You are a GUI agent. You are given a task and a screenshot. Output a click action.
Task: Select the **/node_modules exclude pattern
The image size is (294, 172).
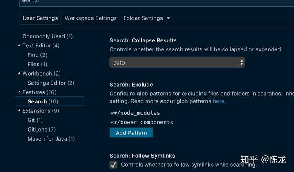(x=135, y=113)
